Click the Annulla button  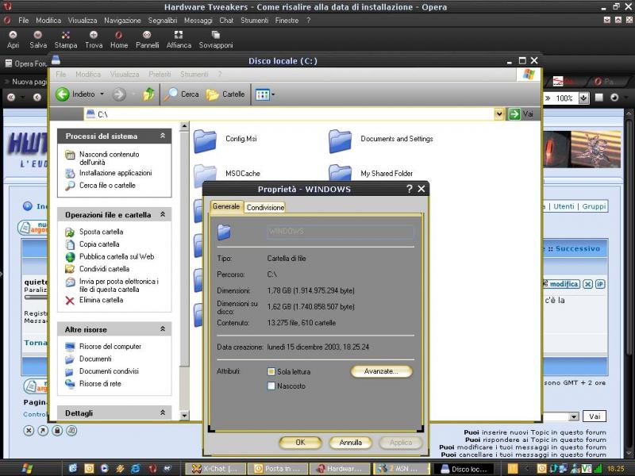pos(351,443)
